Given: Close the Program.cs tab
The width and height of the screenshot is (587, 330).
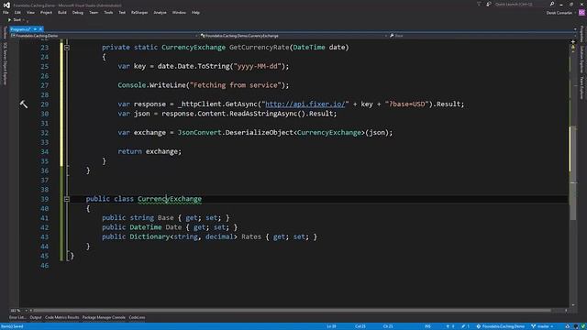Looking at the screenshot, I should (40, 29).
